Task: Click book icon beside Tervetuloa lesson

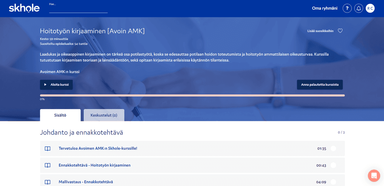Action: tap(48, 149)
